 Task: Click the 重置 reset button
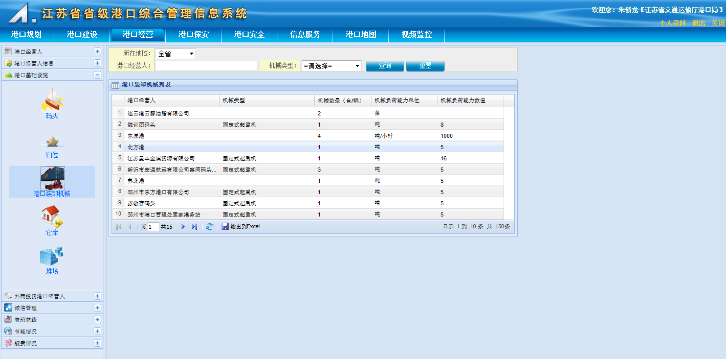click(x=425, y=66)
